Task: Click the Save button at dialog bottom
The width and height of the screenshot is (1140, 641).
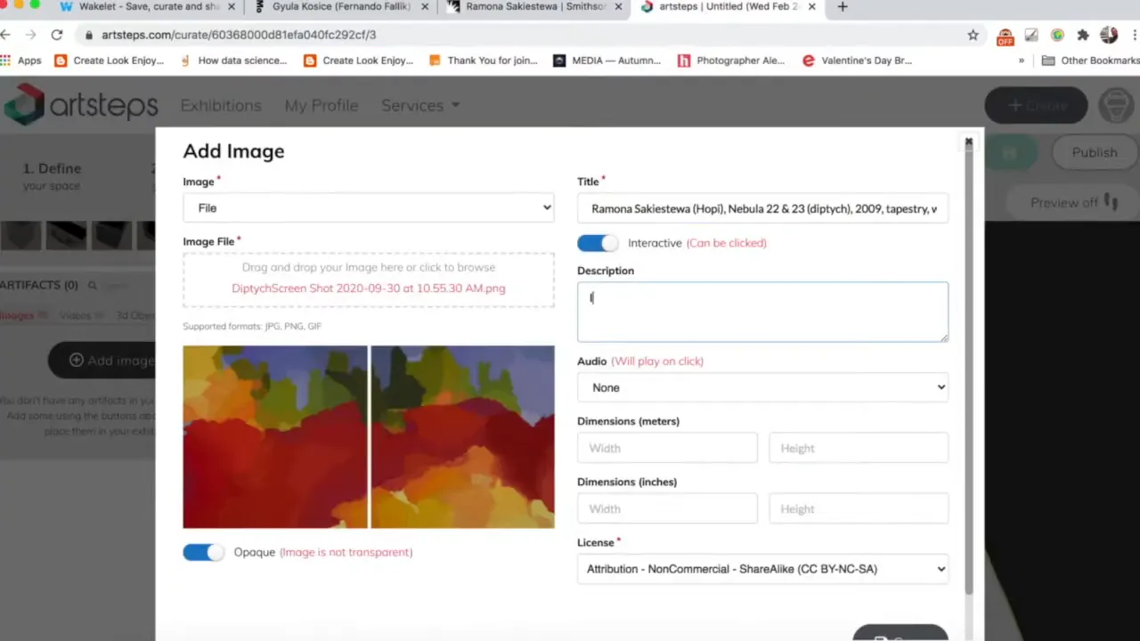Action: (x=900, y=634)
